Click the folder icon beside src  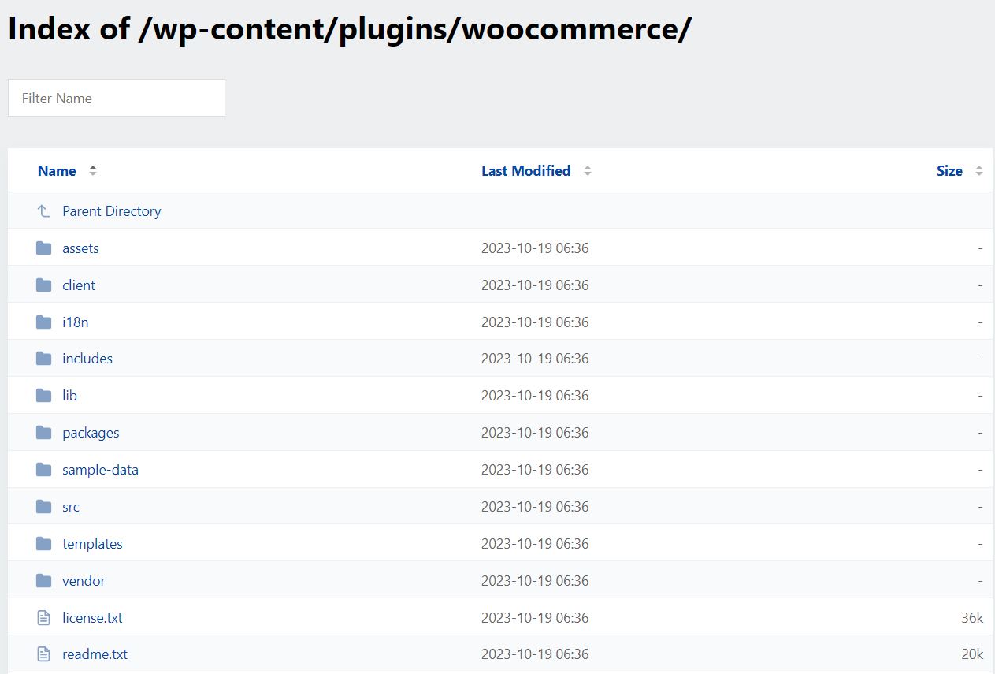44,507
